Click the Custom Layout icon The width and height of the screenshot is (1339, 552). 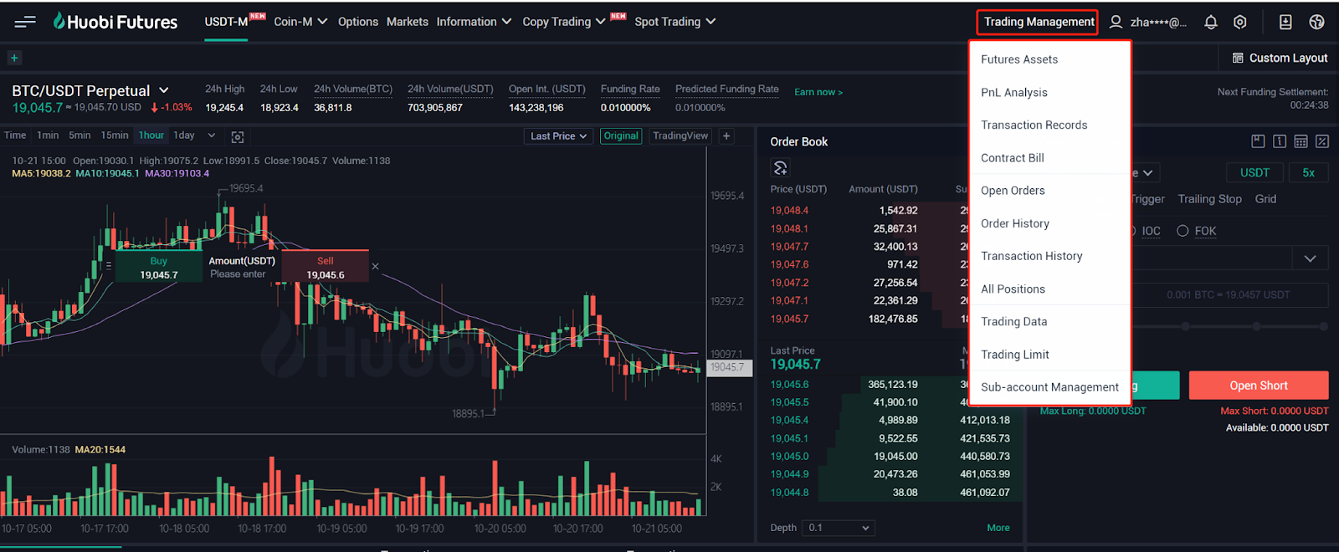pos(1238,58)
